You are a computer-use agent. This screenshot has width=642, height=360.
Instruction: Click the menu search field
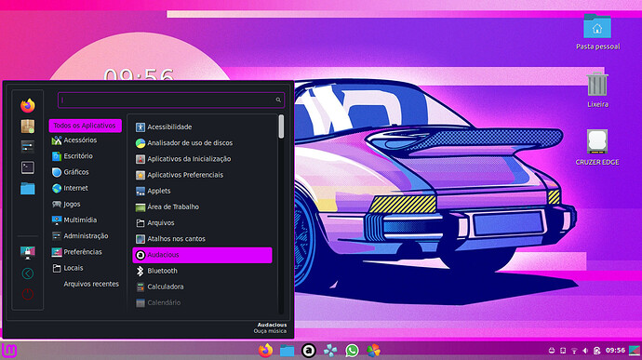tap(171, 100)
